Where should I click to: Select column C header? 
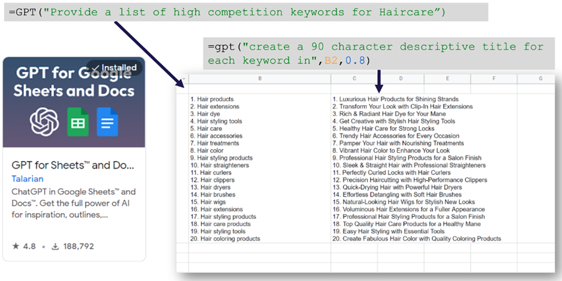click(x=354, y=79)
